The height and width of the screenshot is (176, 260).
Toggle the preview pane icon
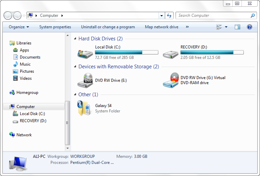click(x=237, y=27)
